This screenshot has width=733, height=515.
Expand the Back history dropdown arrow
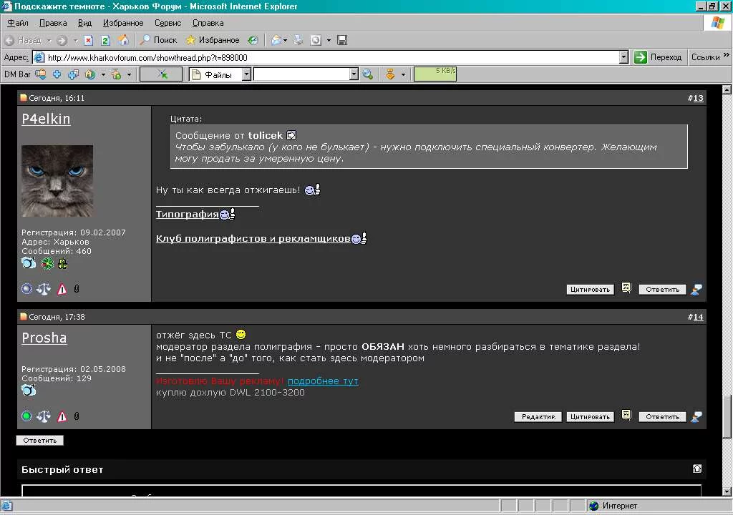49,40
